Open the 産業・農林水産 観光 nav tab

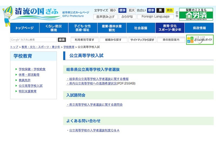(x=112, y=28)
